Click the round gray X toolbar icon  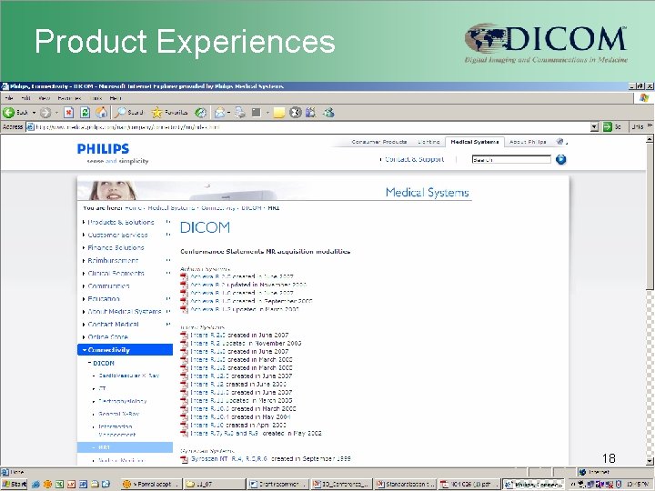tap(296, 113)
